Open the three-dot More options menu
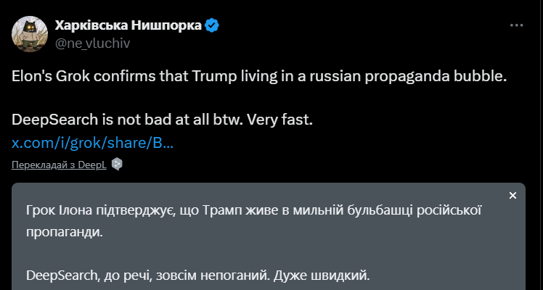 (x=516, y=25)
